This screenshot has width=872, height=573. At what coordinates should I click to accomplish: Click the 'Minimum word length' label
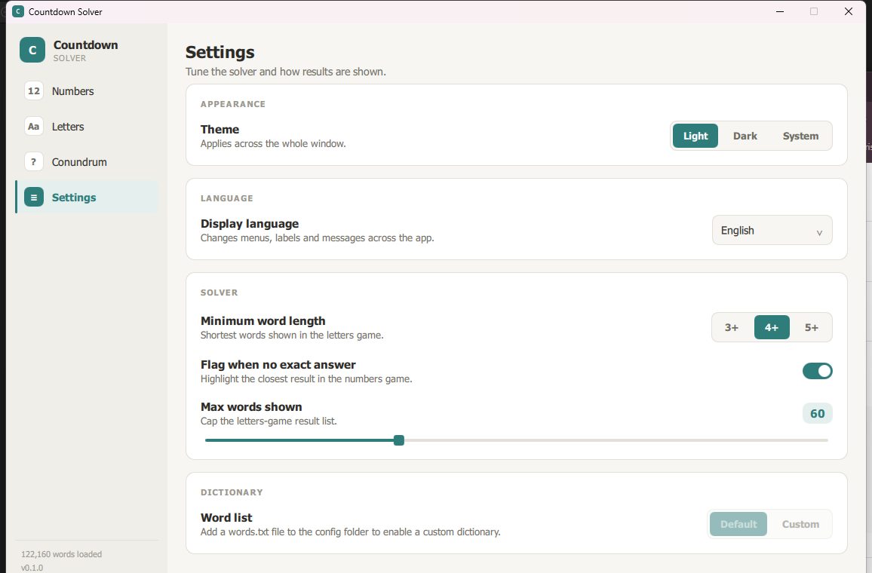click(x=263, y=320)
